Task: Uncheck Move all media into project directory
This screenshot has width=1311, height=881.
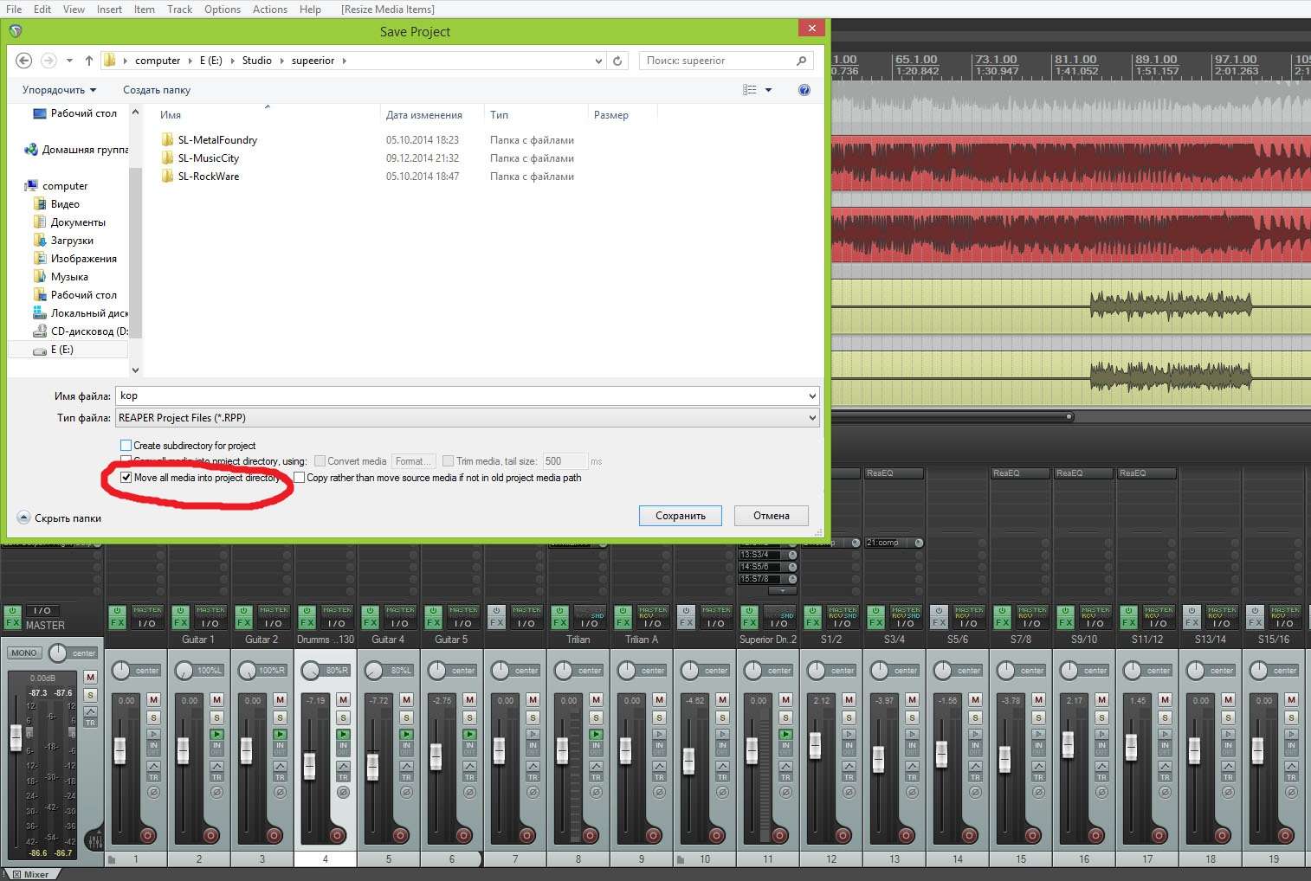Action: (126, 478)
